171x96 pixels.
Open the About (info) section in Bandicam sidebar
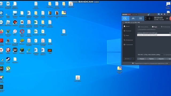point(128,45)
